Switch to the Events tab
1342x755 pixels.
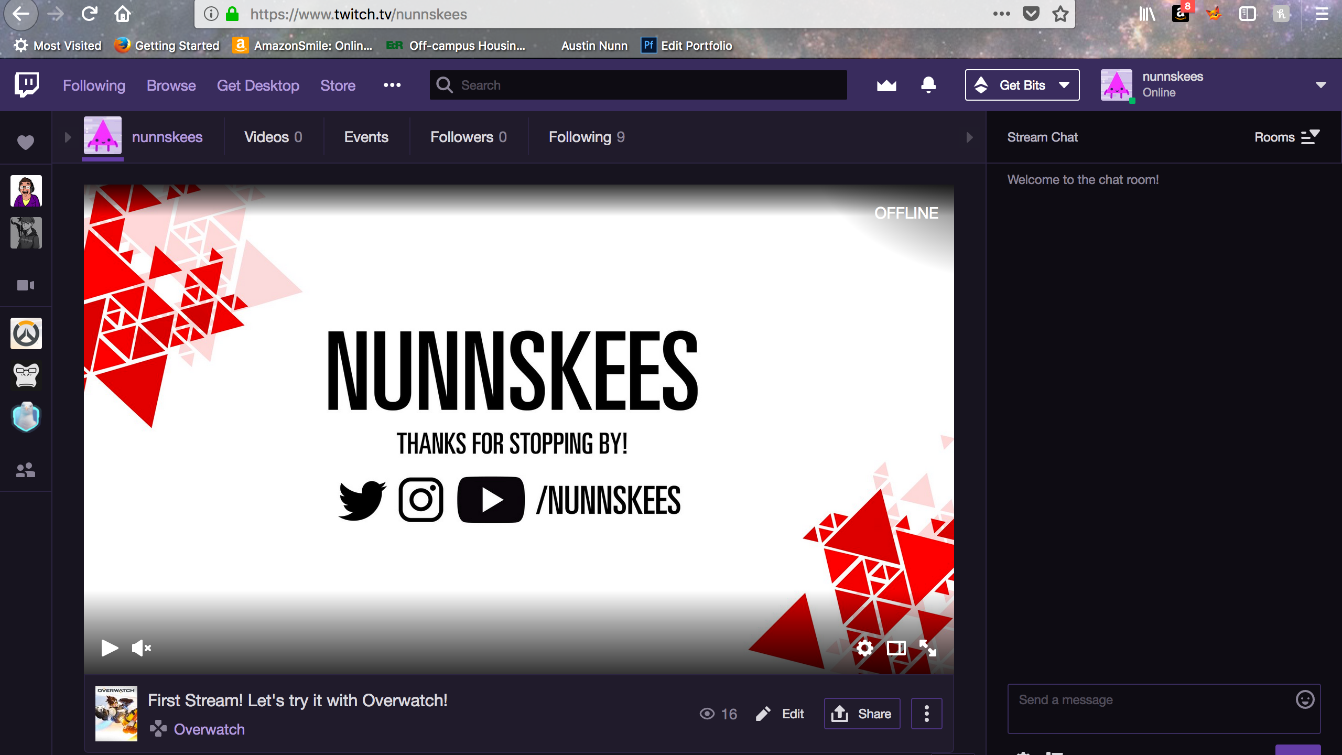point(366,137)
